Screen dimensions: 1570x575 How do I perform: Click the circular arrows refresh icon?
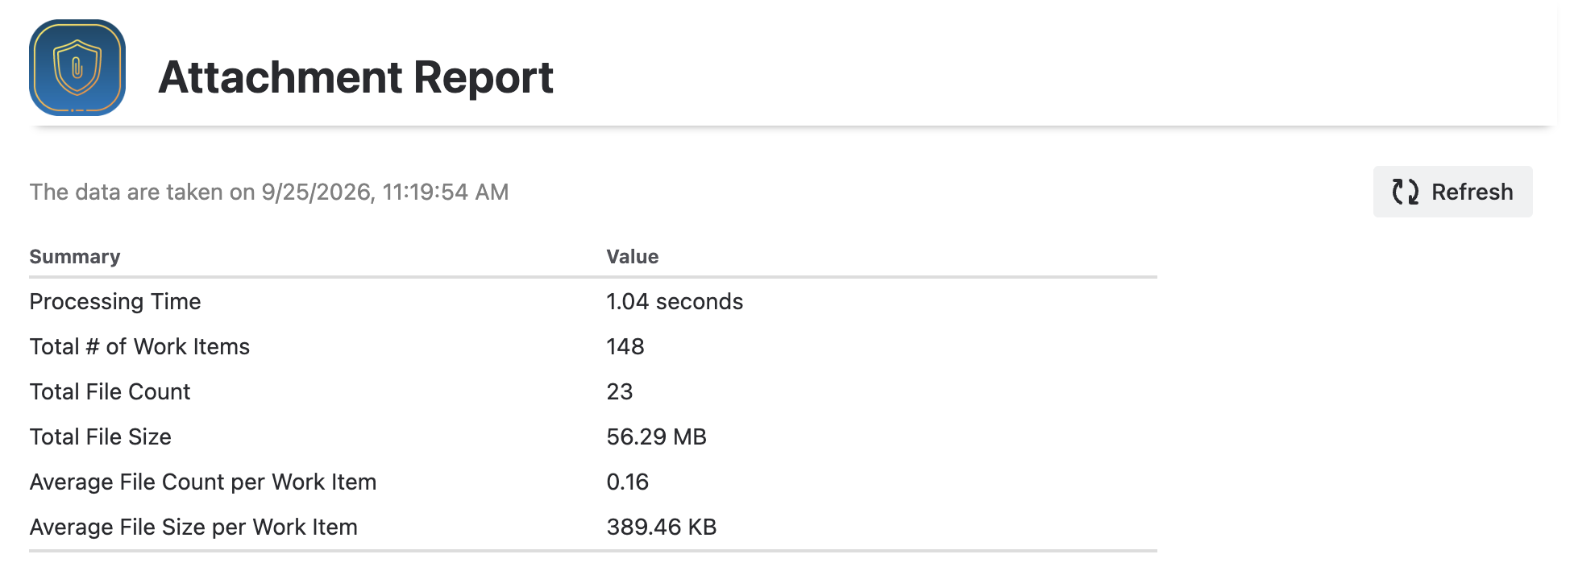point(1405,192)
